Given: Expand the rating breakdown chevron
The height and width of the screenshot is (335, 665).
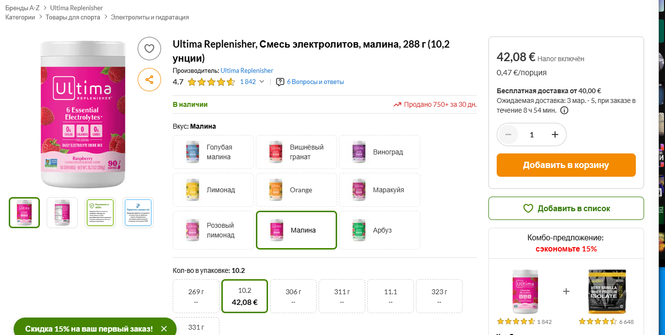Looking at the screenshot, I should (x=262, y=82).
